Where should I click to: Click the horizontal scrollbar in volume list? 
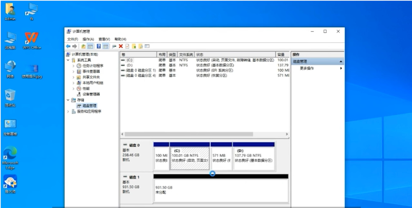[x=187, y=134]
